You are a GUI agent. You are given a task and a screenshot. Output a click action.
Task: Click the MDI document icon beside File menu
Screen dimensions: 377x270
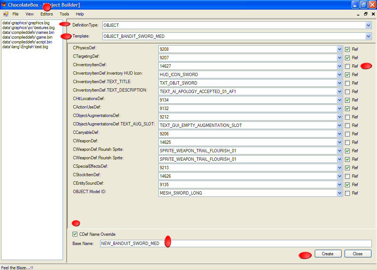6,14
